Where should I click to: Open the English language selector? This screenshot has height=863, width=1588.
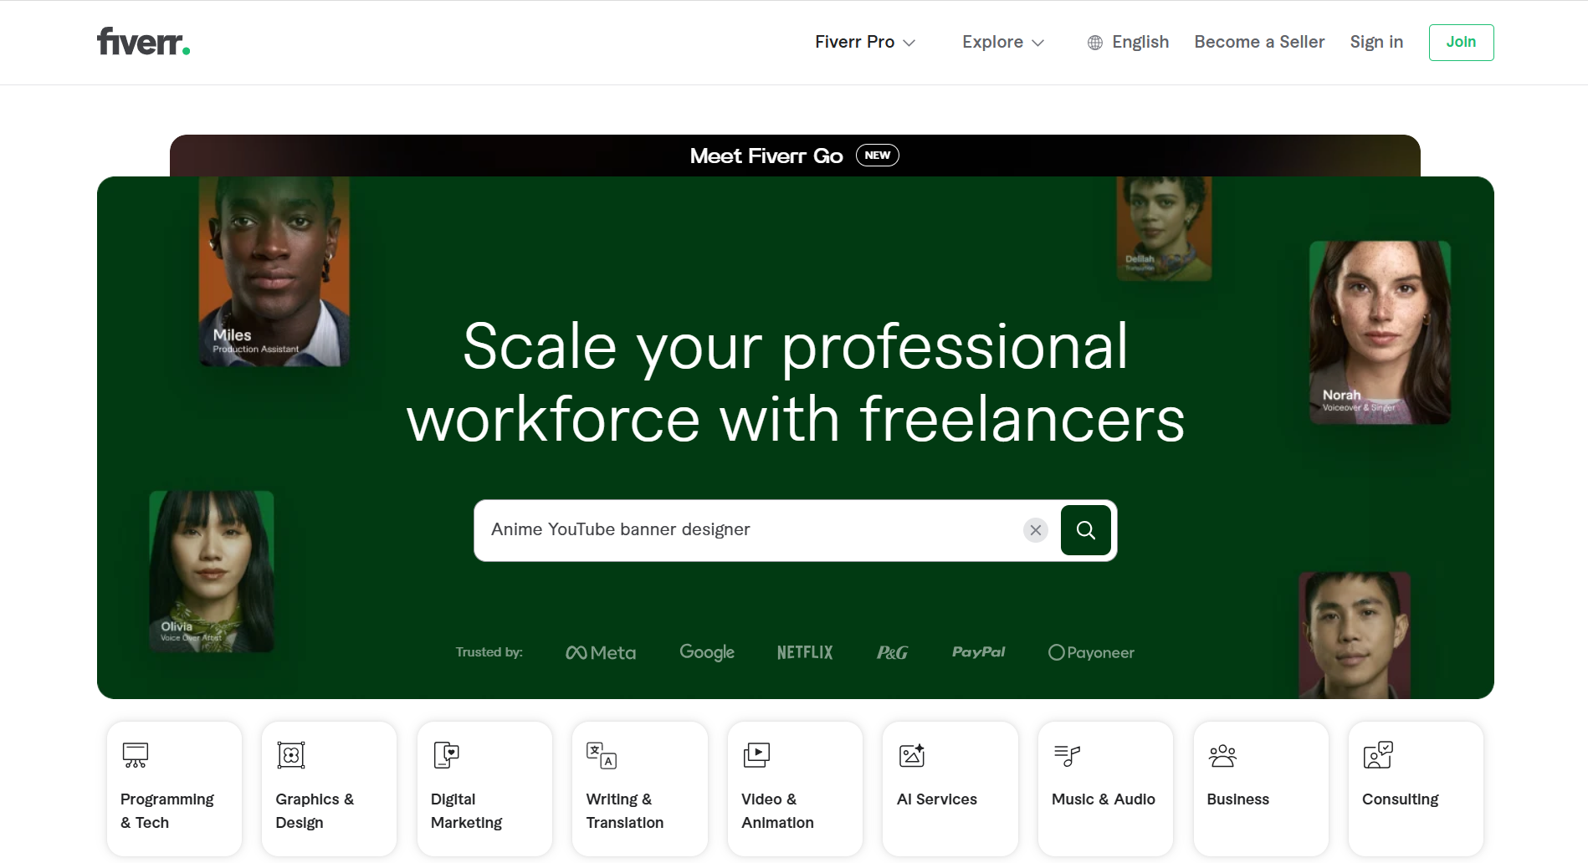pos(1128,42)
